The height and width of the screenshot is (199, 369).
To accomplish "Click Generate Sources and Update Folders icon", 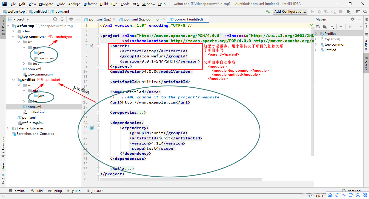I will pyautogui.click(x=325, y=27).
